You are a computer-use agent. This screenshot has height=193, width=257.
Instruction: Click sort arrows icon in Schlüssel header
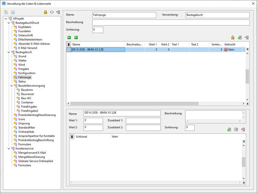[x=72, y=137]
